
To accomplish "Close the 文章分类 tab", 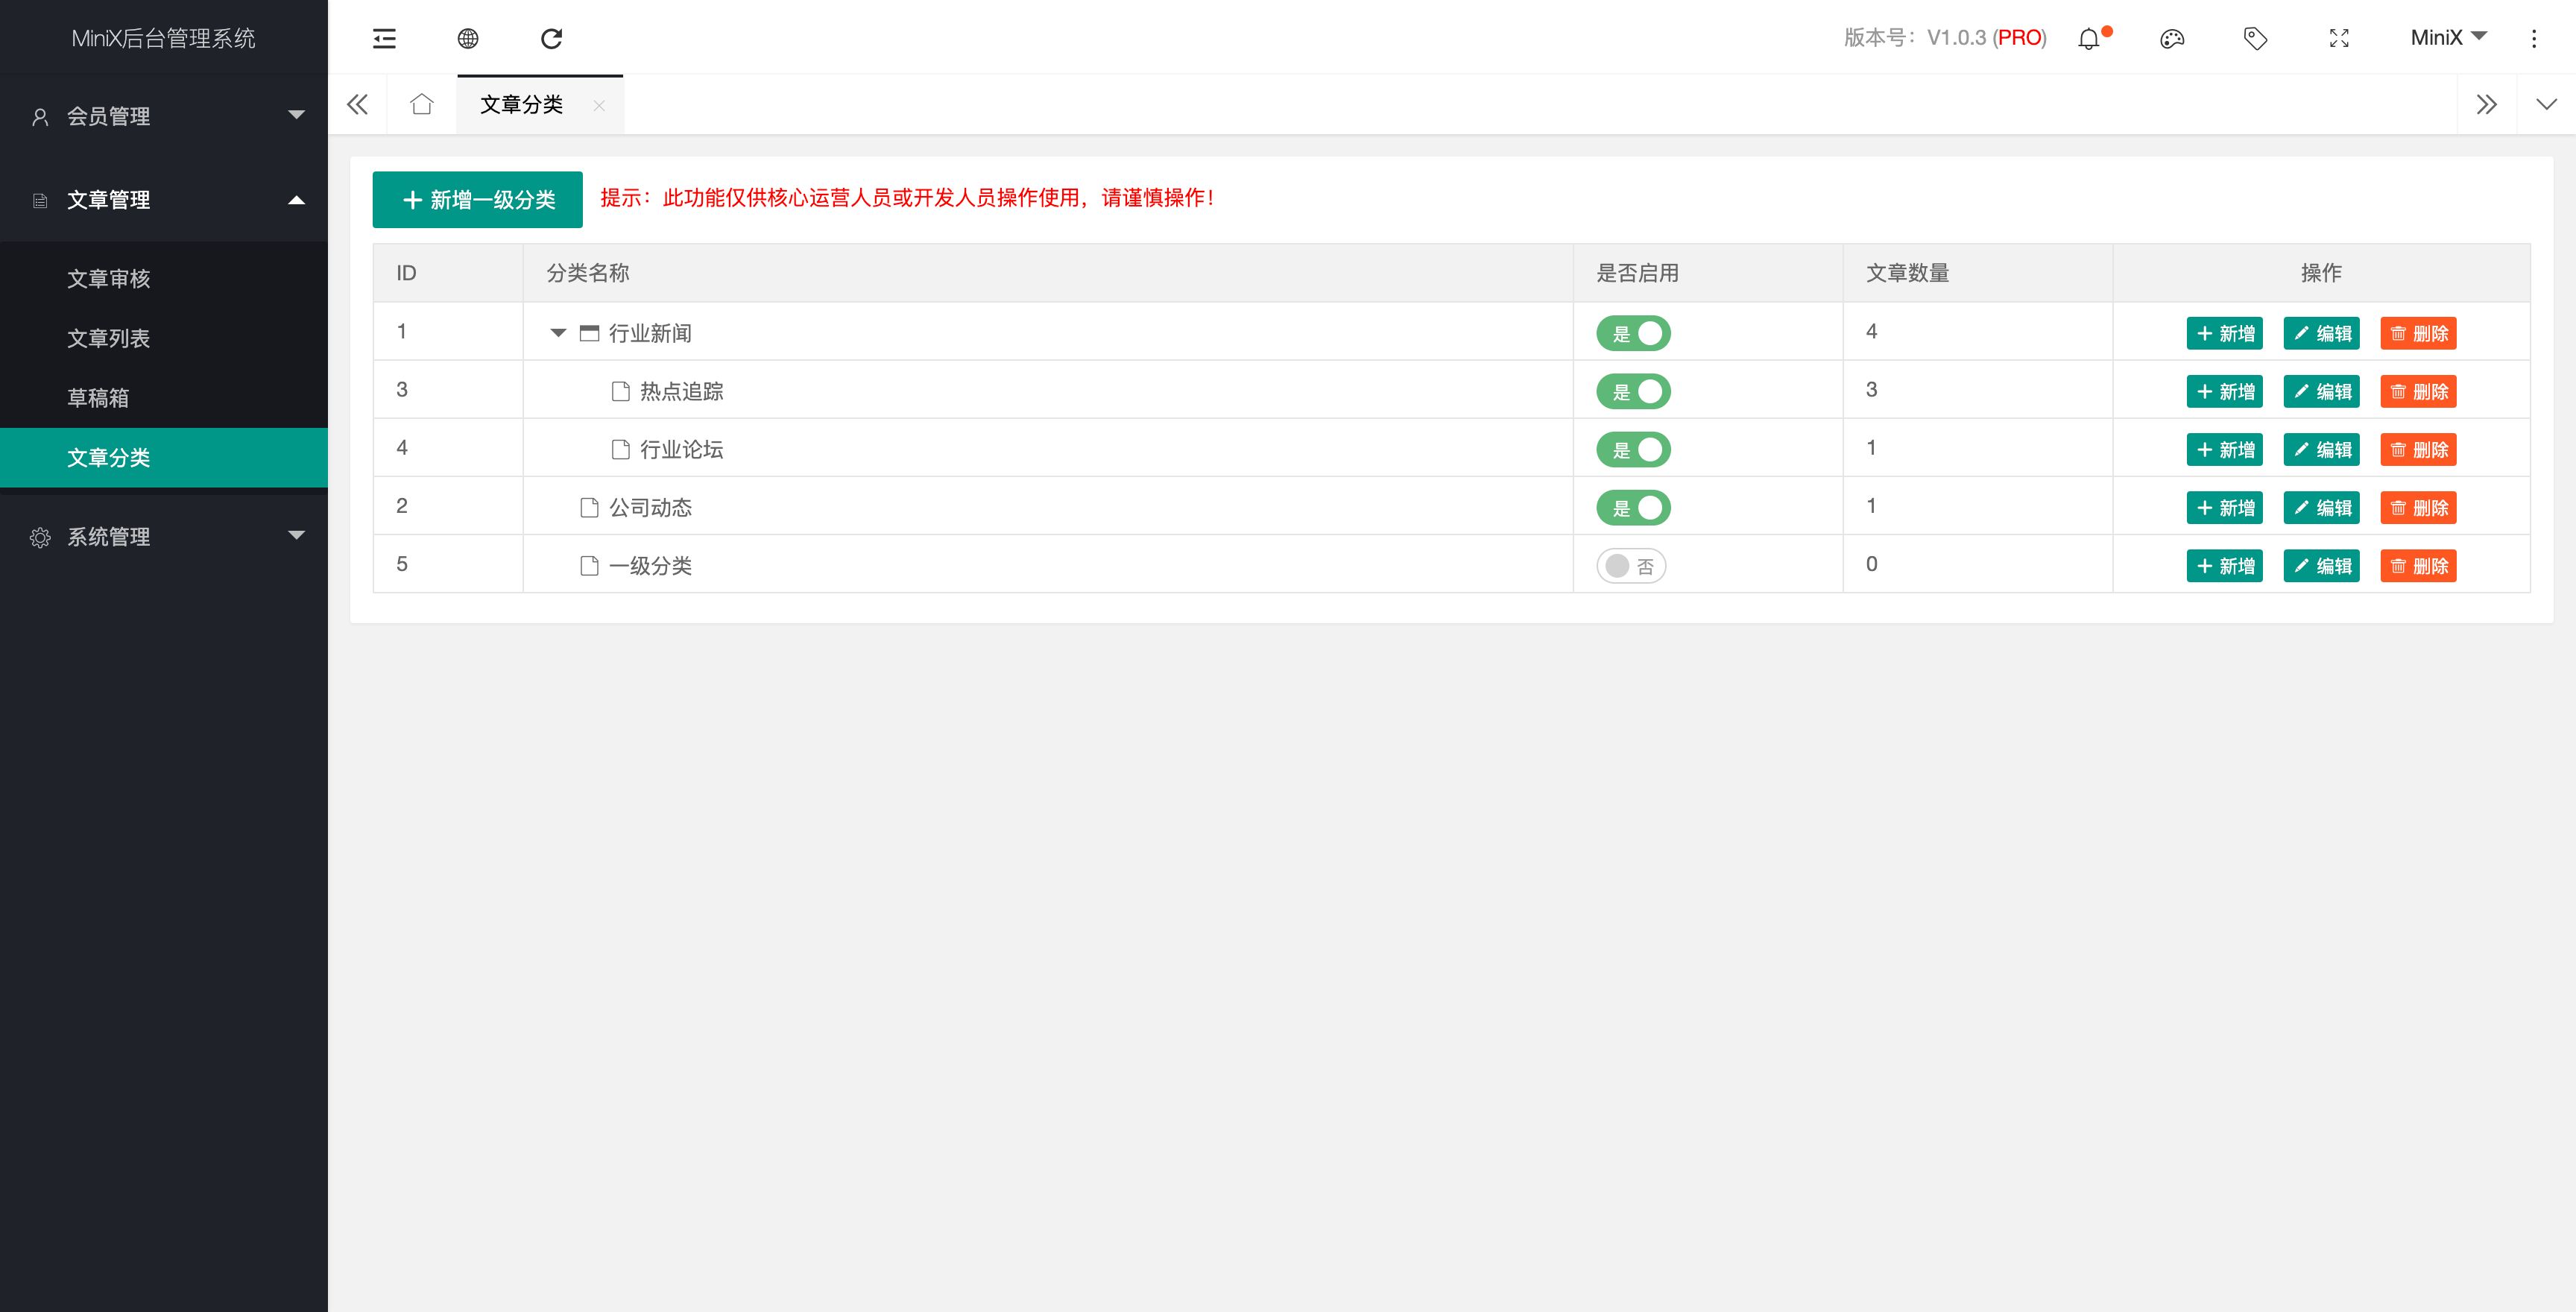I will pos(599,105).
